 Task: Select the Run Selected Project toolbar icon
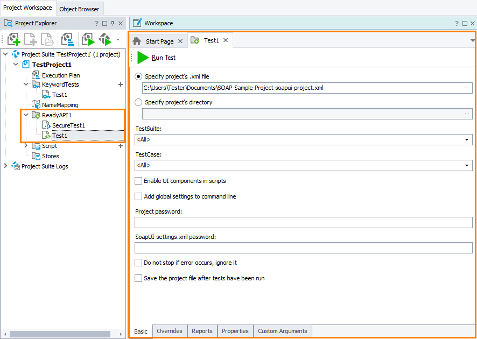point(87,39)
